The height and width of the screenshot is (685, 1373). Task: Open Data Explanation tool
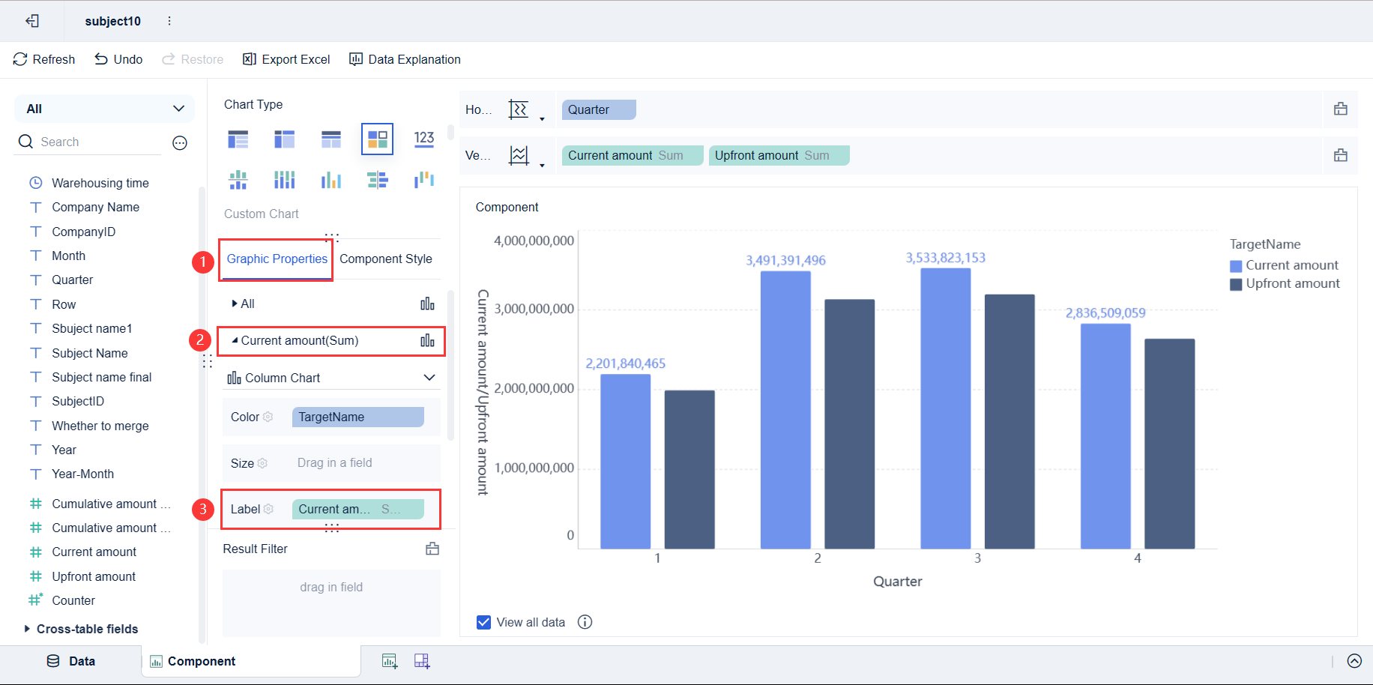405,59
